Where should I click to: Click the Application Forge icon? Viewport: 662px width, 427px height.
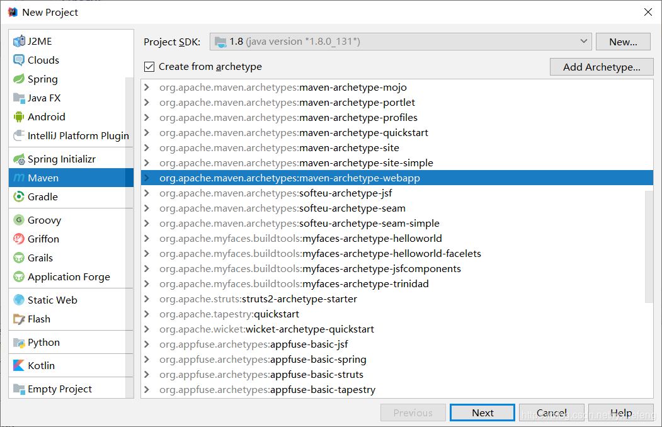click(19, 276)
